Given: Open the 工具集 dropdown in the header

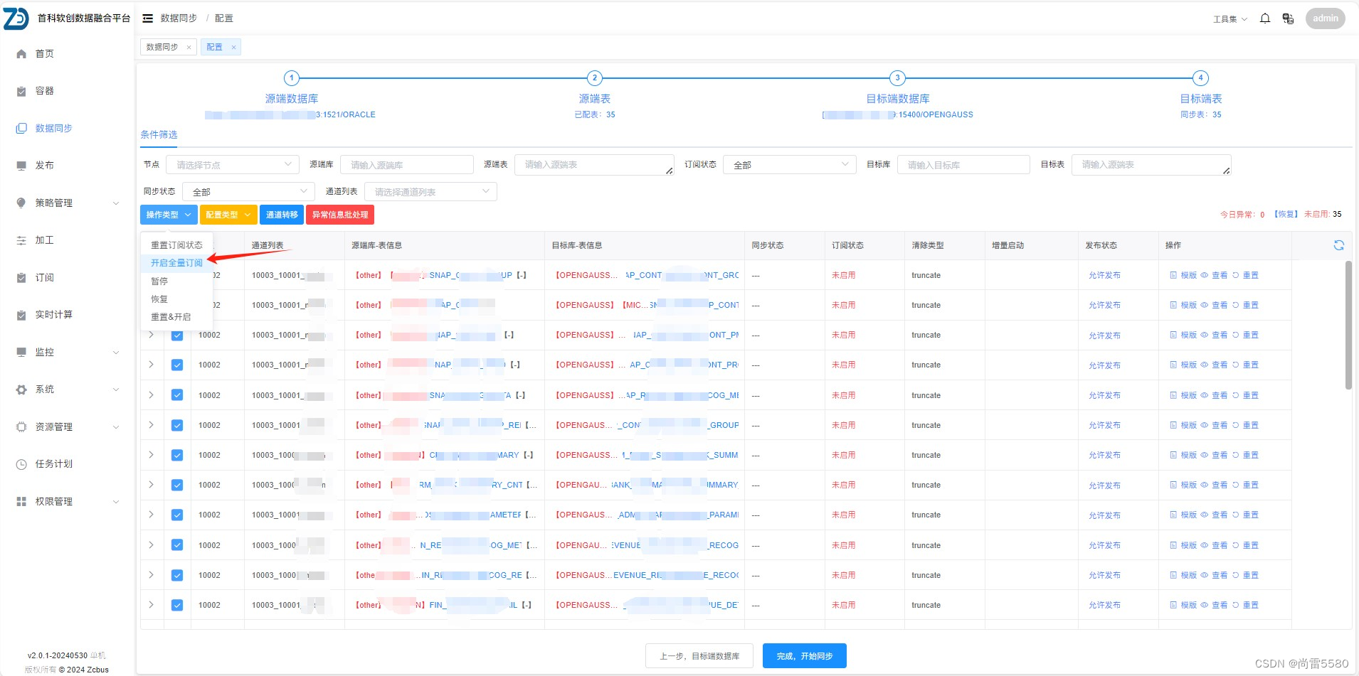Looking at the screenshot, I should pos(1230,19).
